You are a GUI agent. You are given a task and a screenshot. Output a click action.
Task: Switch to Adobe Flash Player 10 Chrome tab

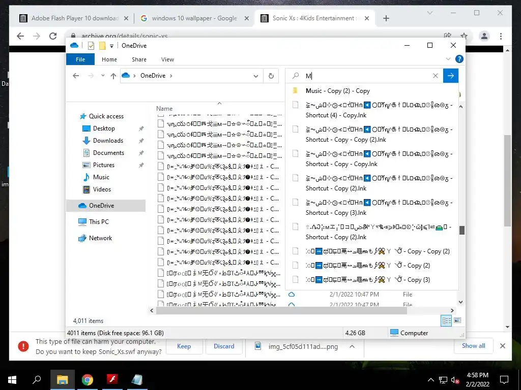click(x=75, y=18)
